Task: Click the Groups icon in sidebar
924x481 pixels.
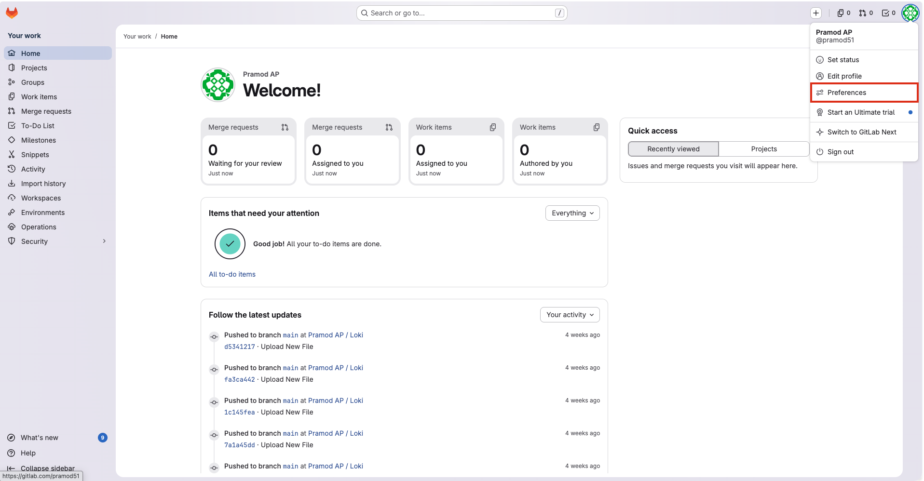Action: 12,82
